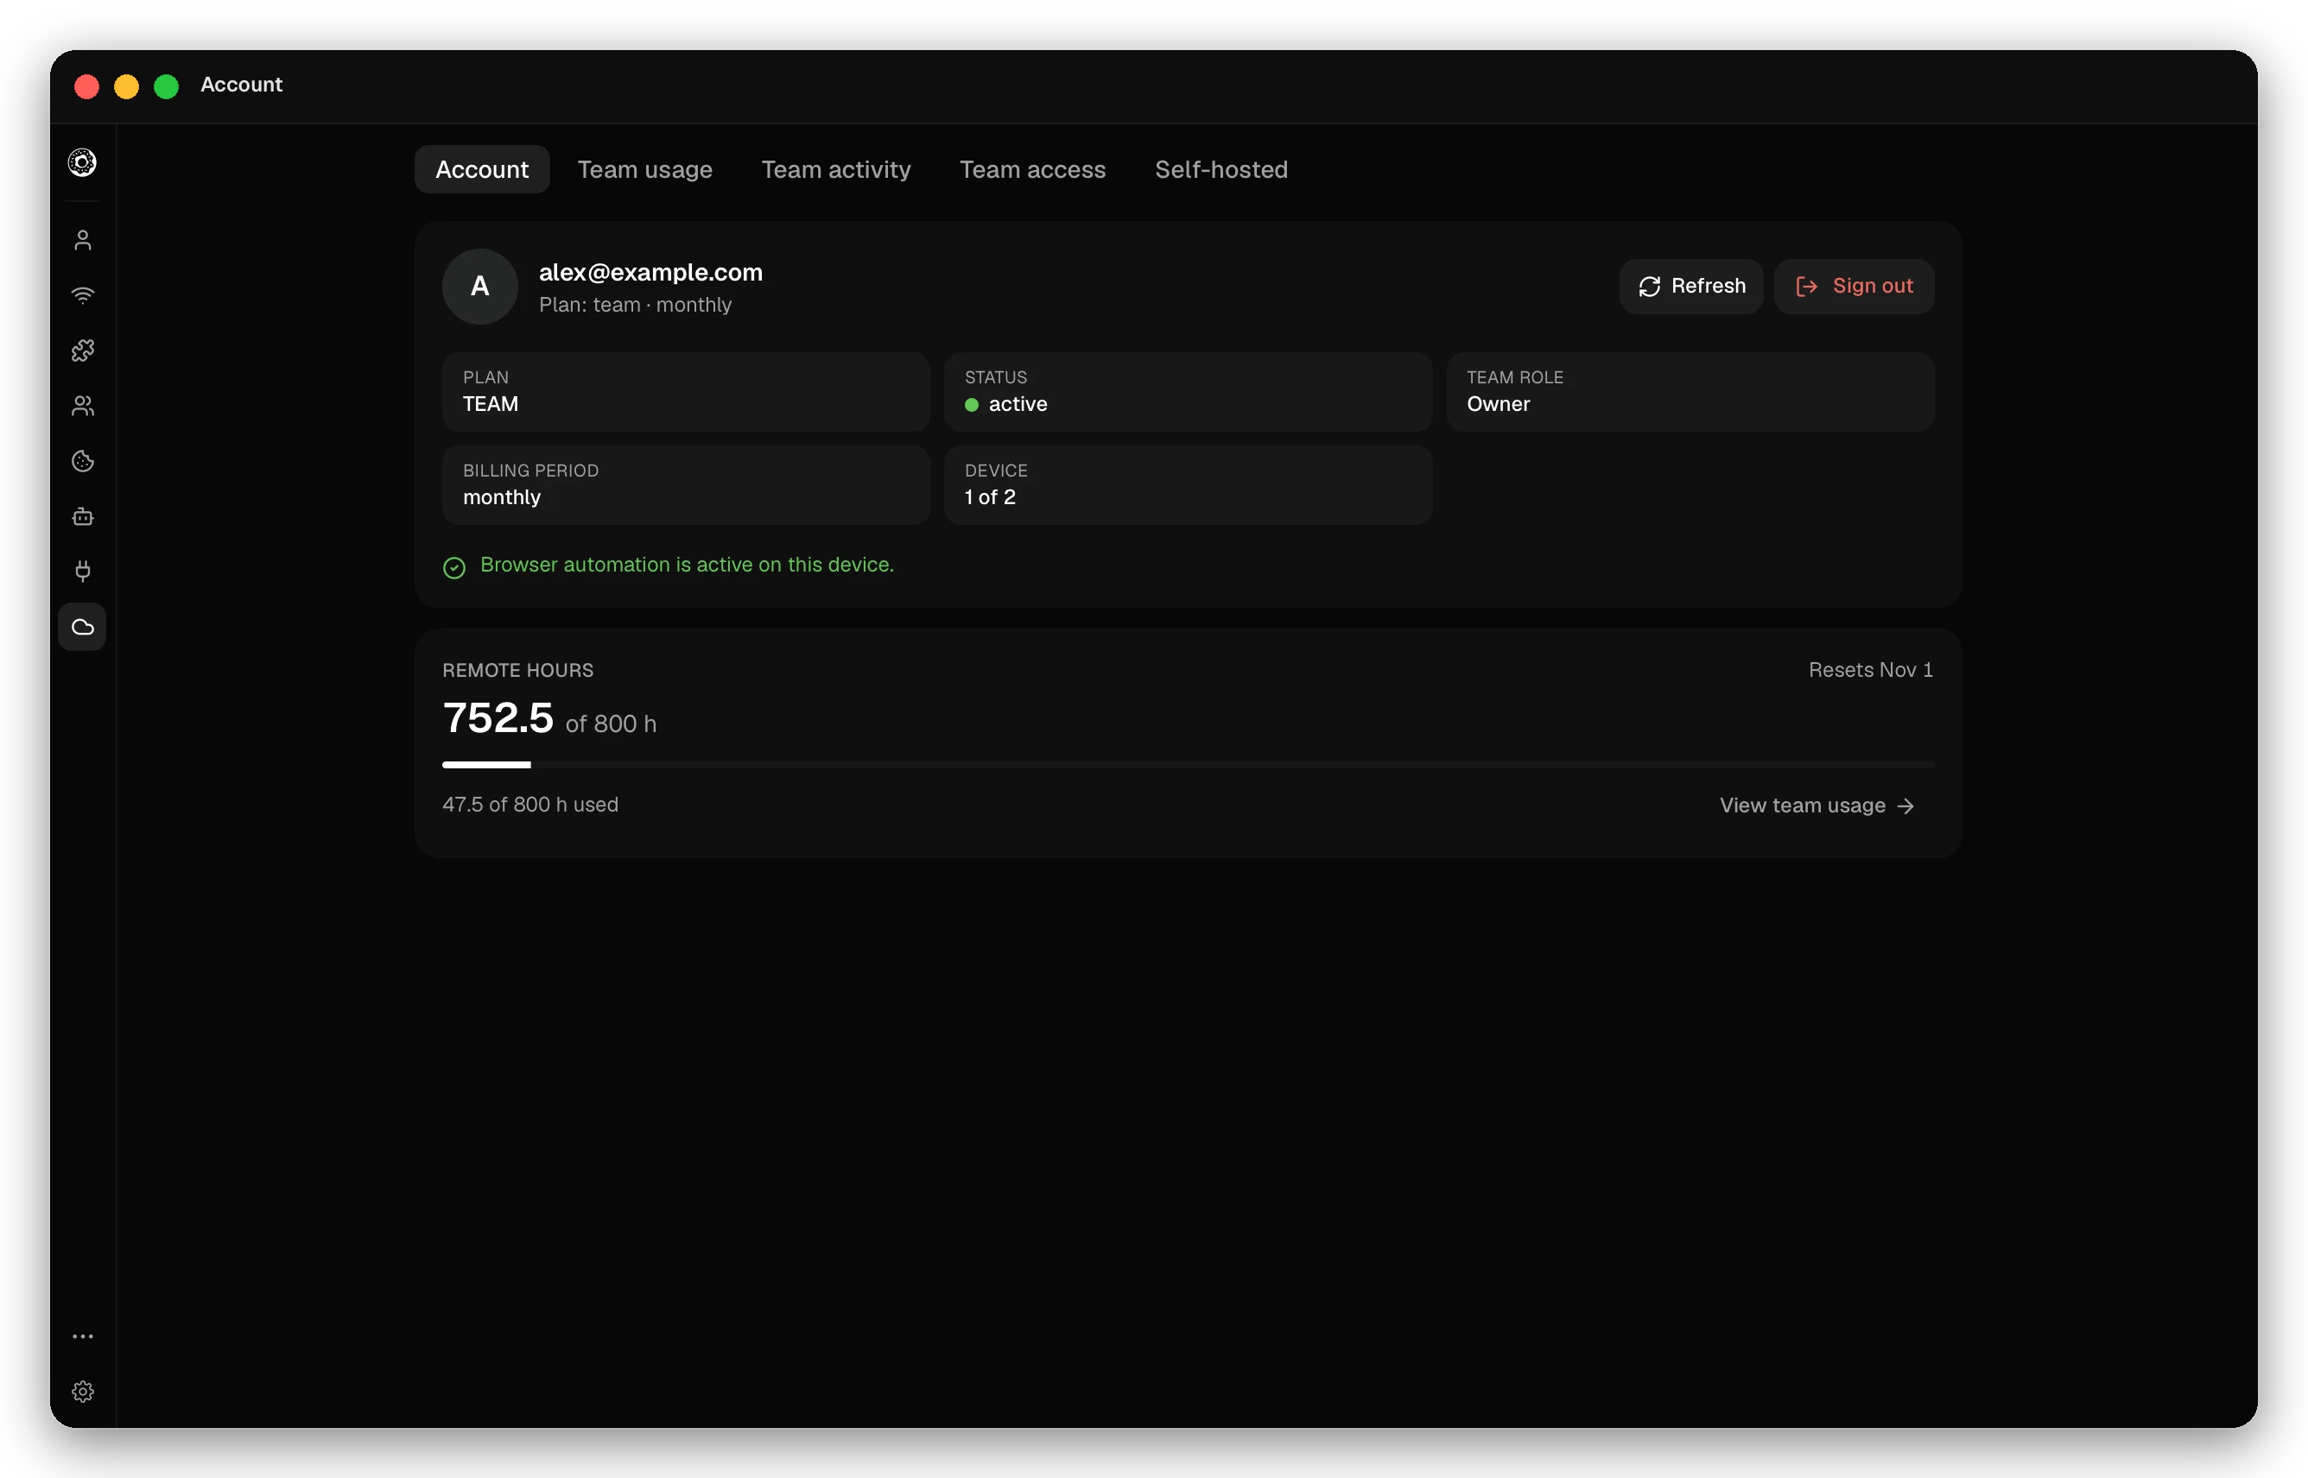This screenshot has width=2308, height=1478.
Task: Click the '47.5 of 800 h used' text
Action: (x=530, y=805)
